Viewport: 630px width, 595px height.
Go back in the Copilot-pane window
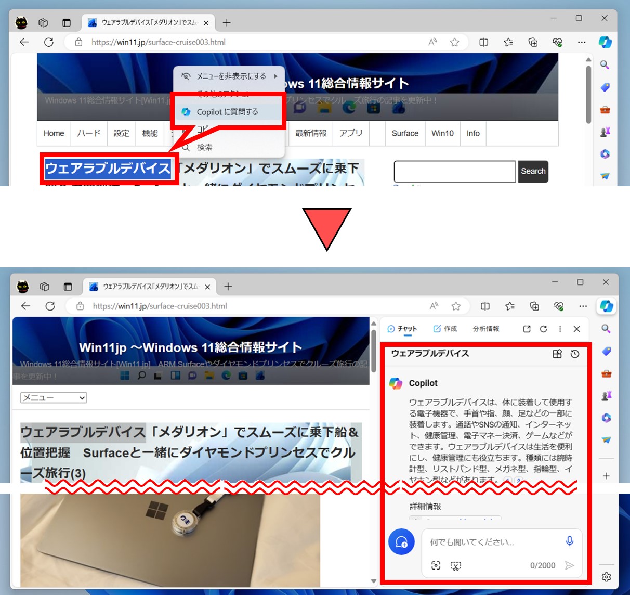25,306
